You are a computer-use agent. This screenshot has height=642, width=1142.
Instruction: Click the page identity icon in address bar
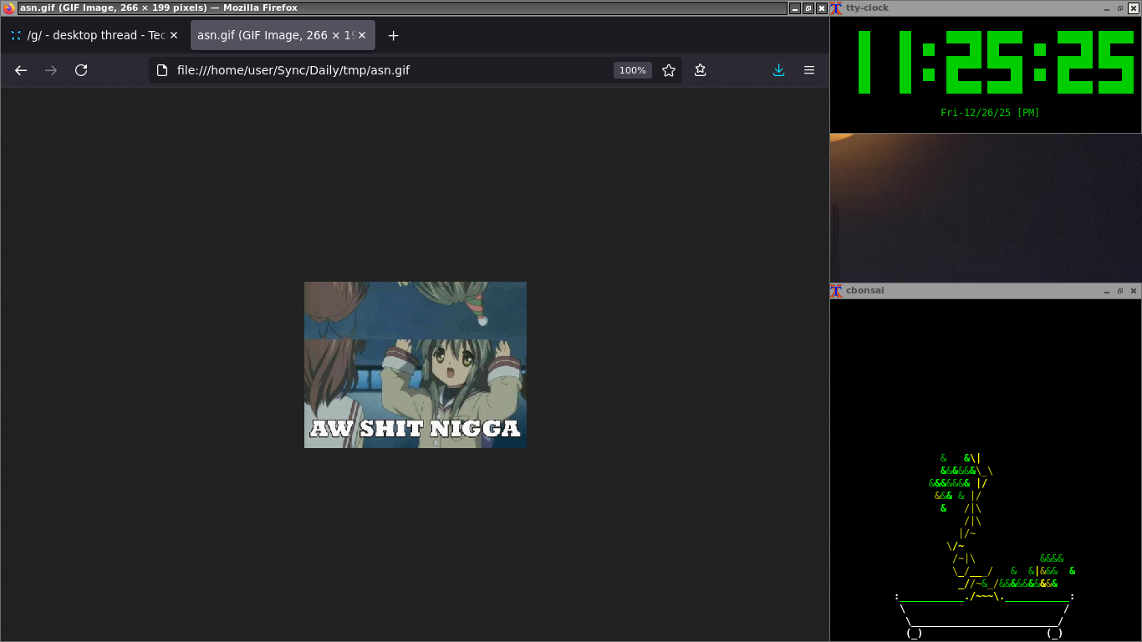tap(163, 70)
